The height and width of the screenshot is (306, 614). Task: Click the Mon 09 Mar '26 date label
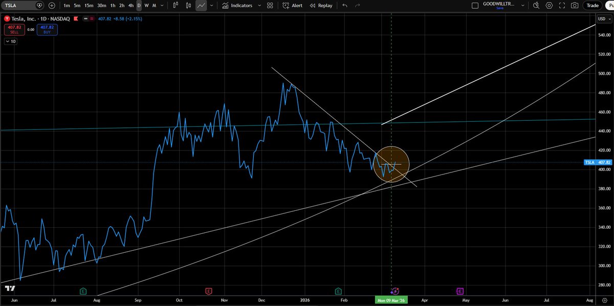pyautogui.click(x=392, y=299)
